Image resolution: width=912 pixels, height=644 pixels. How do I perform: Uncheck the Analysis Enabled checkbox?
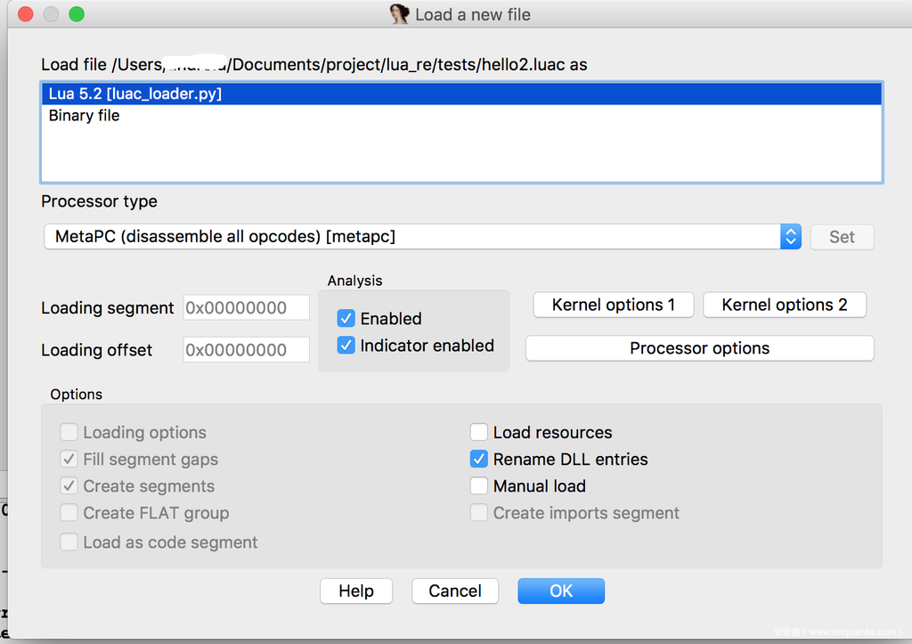tap(346, 319)
